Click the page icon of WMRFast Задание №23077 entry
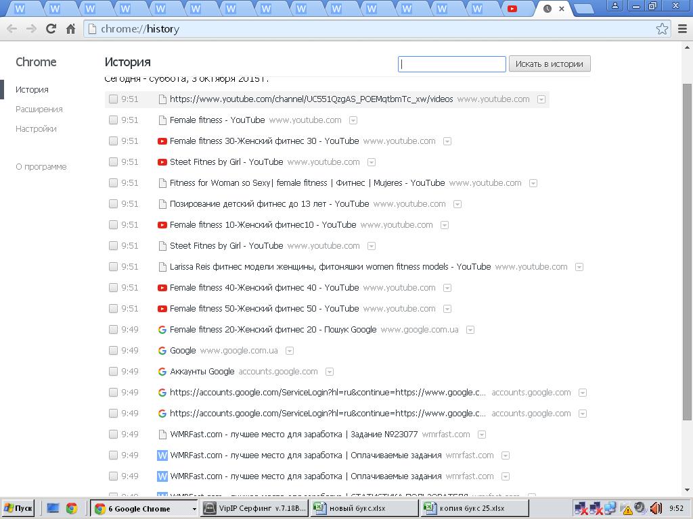The image size is (693, 519). (162, 435)
